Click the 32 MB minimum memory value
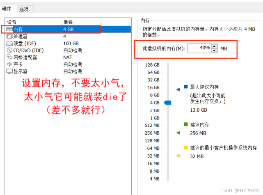263x195 pixels. 197,156
